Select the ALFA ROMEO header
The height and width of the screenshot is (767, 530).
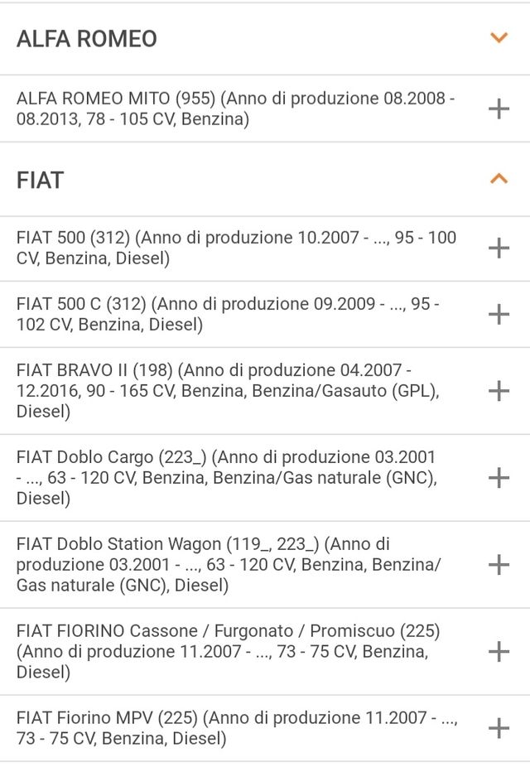click(84, 37)
